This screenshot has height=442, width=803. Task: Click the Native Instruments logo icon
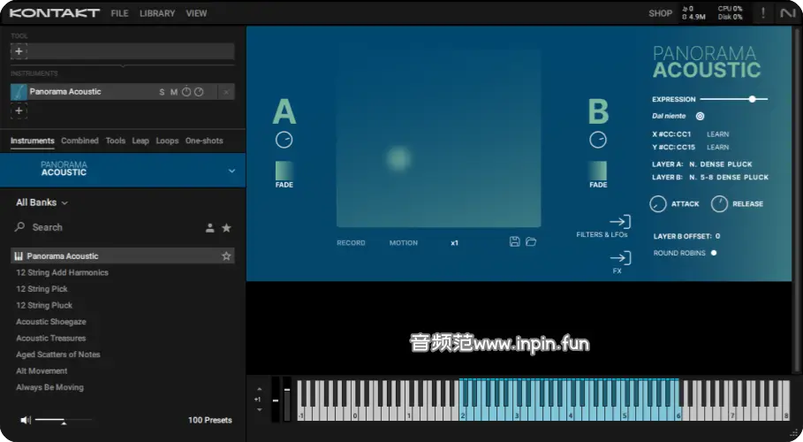[x=788, y=13]
